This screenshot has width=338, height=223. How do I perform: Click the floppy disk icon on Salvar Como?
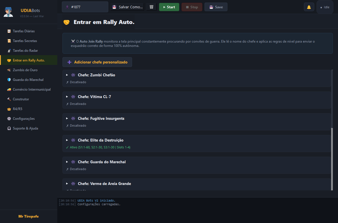114,7
